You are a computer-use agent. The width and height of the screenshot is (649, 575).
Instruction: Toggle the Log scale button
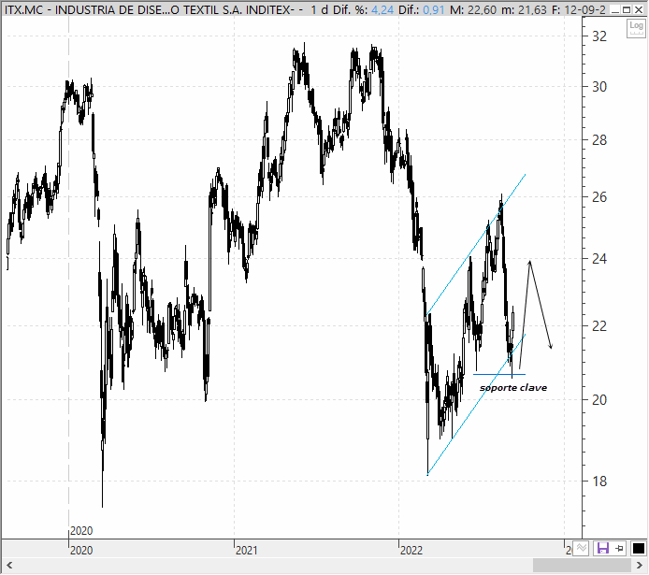636,29
